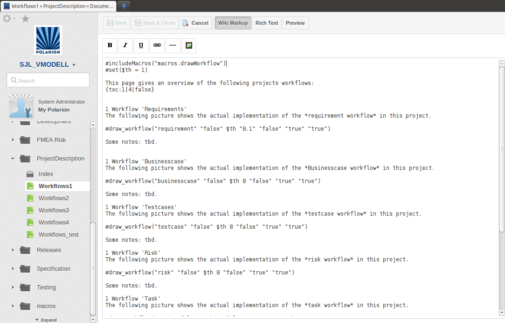Viewport: 505px width, 323px height.
Task: Collapse the ProjectDescription folder
Action: point(13,159)
